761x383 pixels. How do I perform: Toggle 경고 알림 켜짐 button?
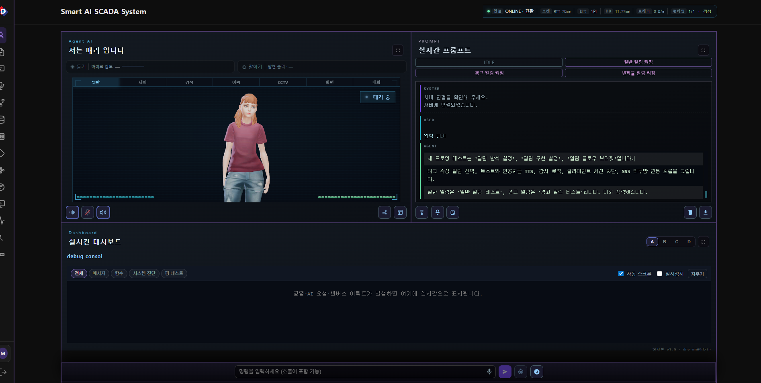[x=489, y=73]
